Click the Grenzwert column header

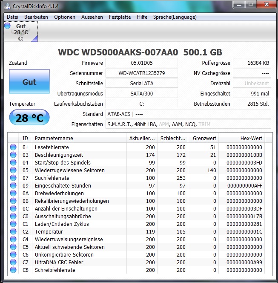point(203,138)
